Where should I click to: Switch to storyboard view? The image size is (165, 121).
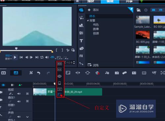tap(3, 73)
